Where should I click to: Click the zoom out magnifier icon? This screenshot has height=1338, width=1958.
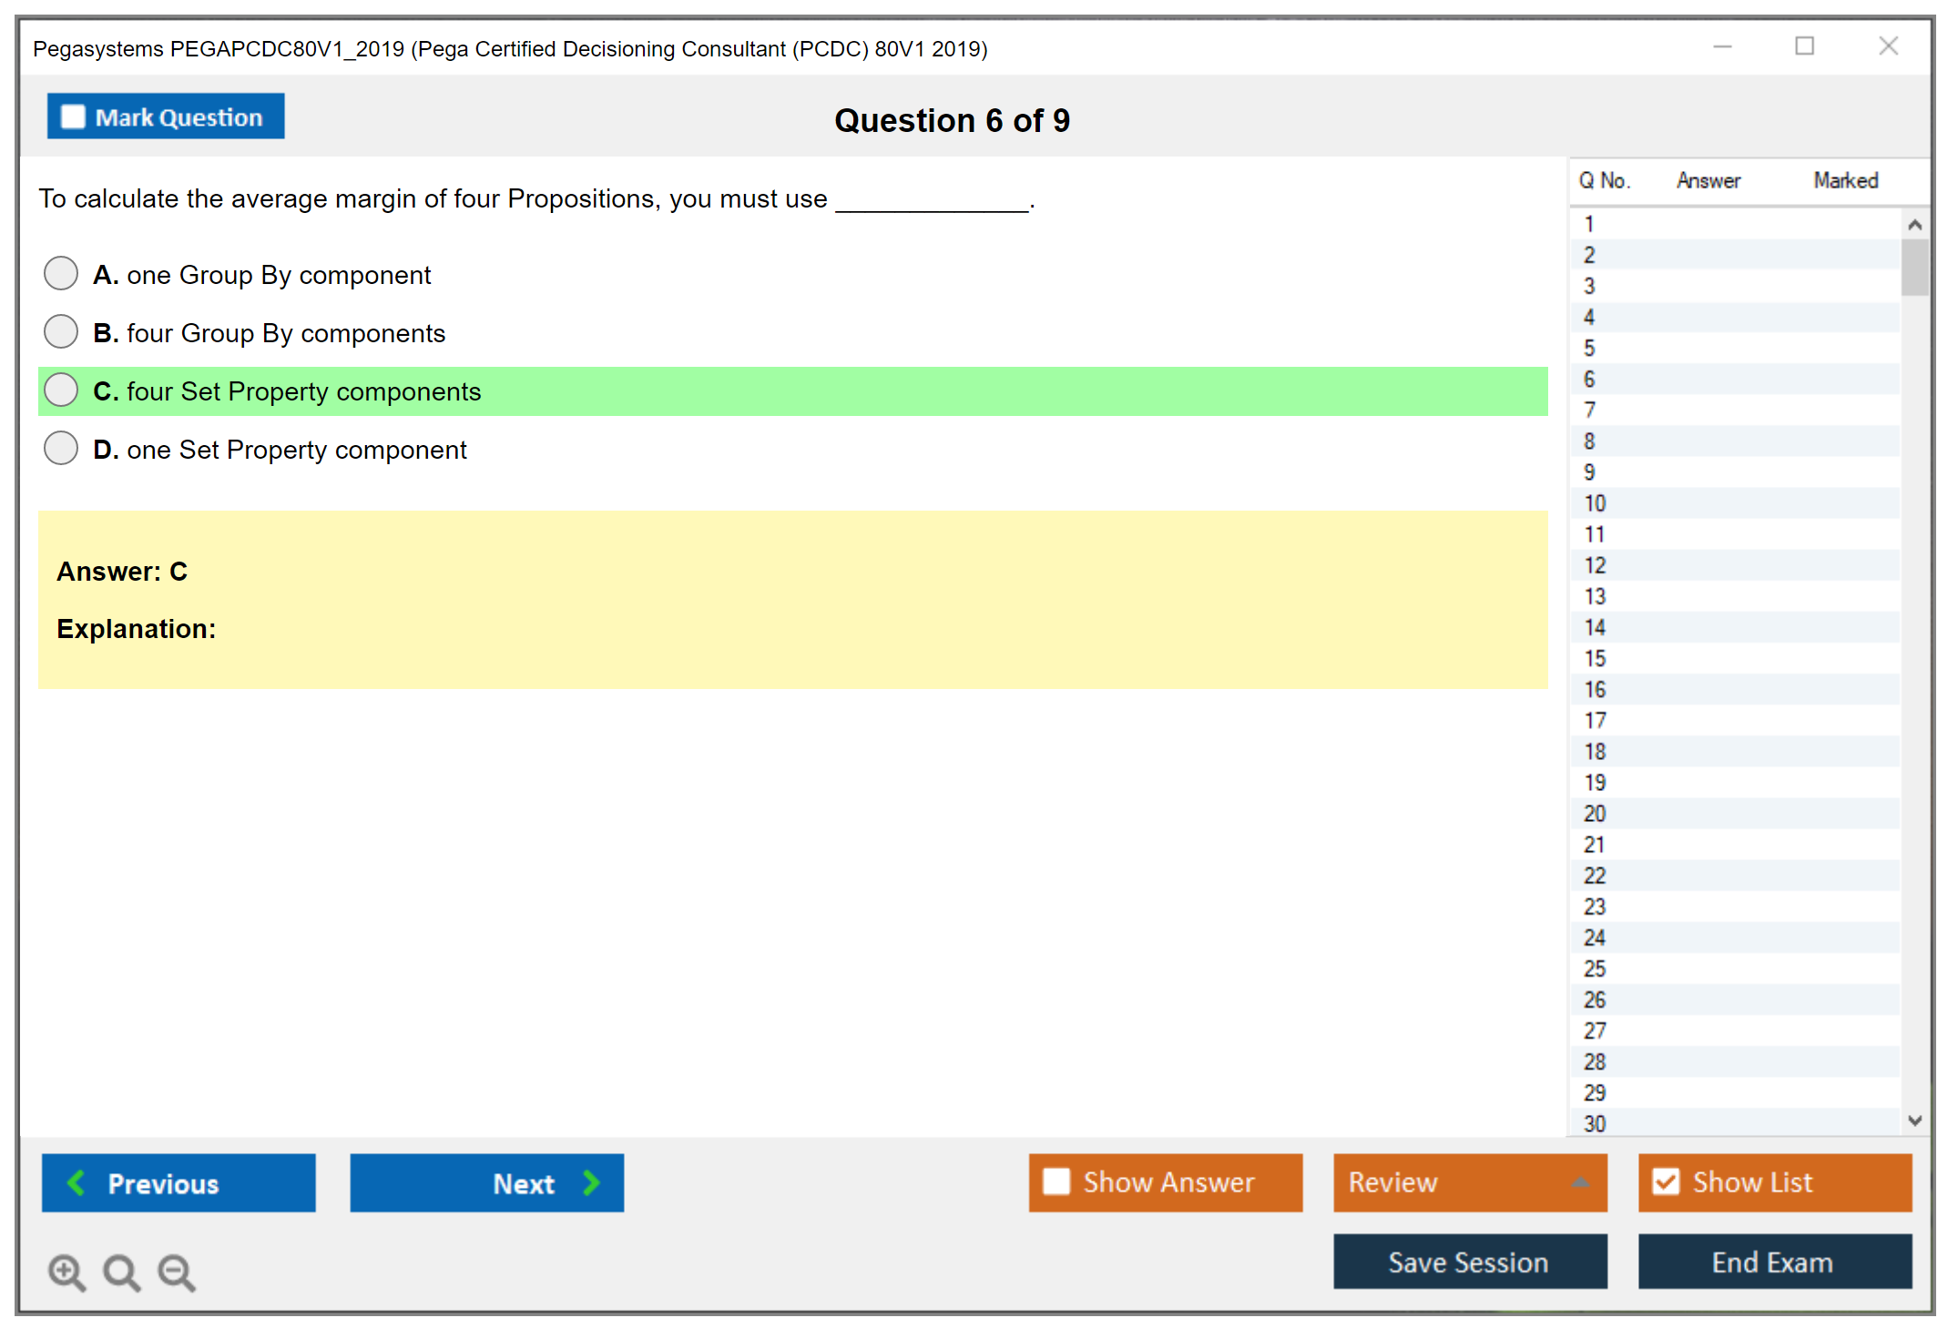177,1272
